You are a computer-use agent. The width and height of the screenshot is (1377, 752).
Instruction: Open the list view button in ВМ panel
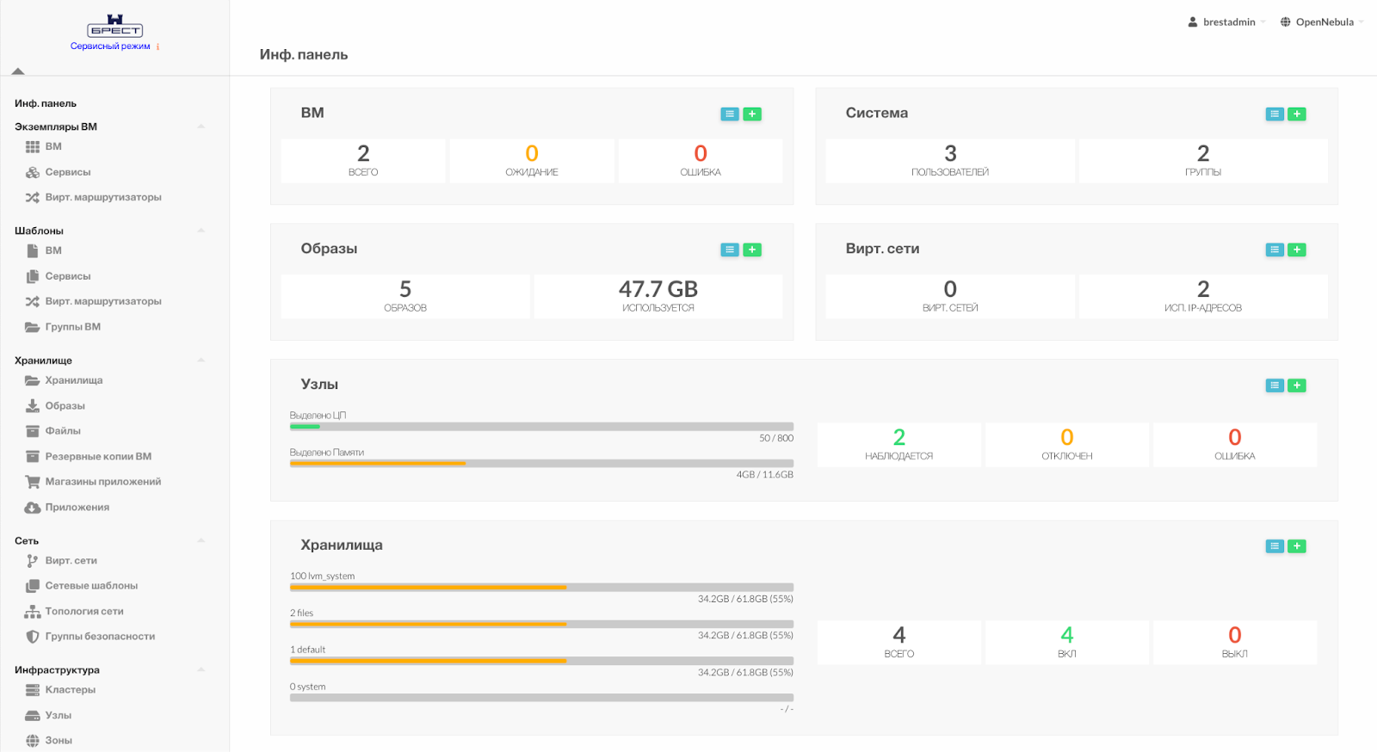730,114
